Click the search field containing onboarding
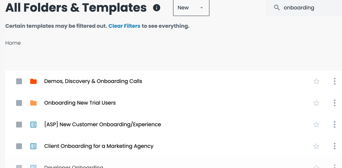The height and width of the screenshot is (168, 342). pyautogui.click(x=304, y=8)
